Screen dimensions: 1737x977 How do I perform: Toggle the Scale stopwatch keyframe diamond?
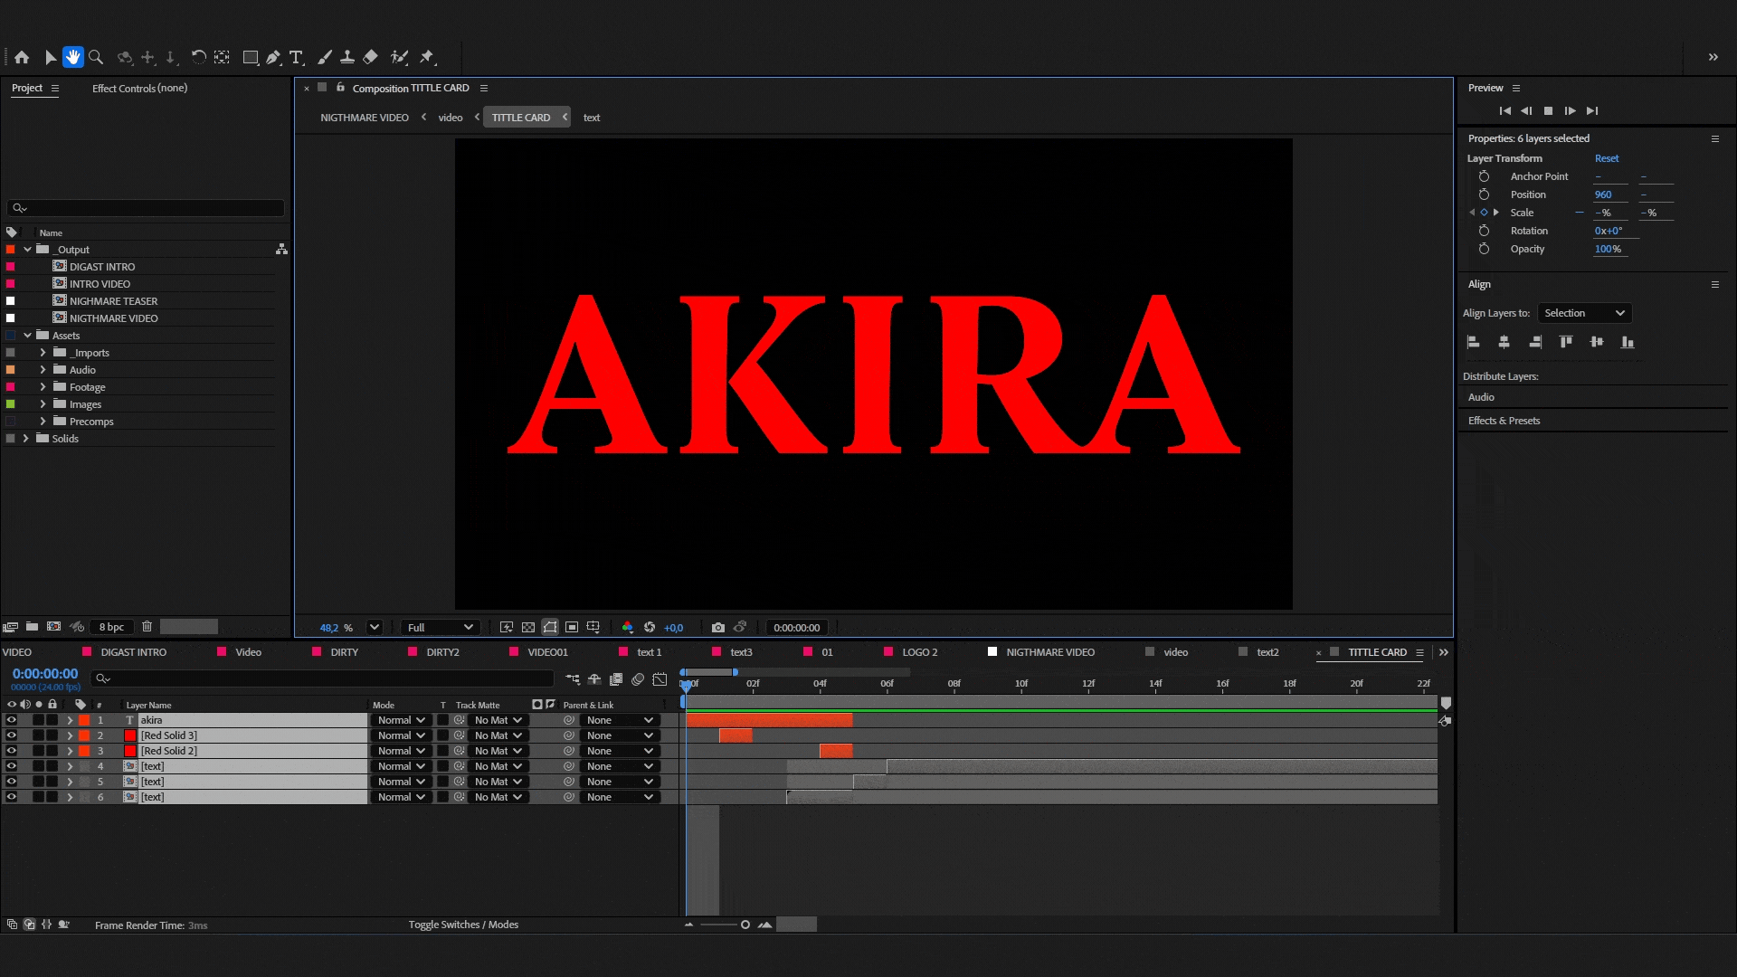pos(1484,213)
